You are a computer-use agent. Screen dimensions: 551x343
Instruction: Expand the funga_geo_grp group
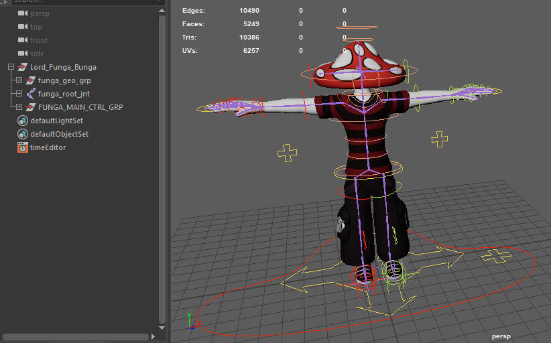click(19, 80)
